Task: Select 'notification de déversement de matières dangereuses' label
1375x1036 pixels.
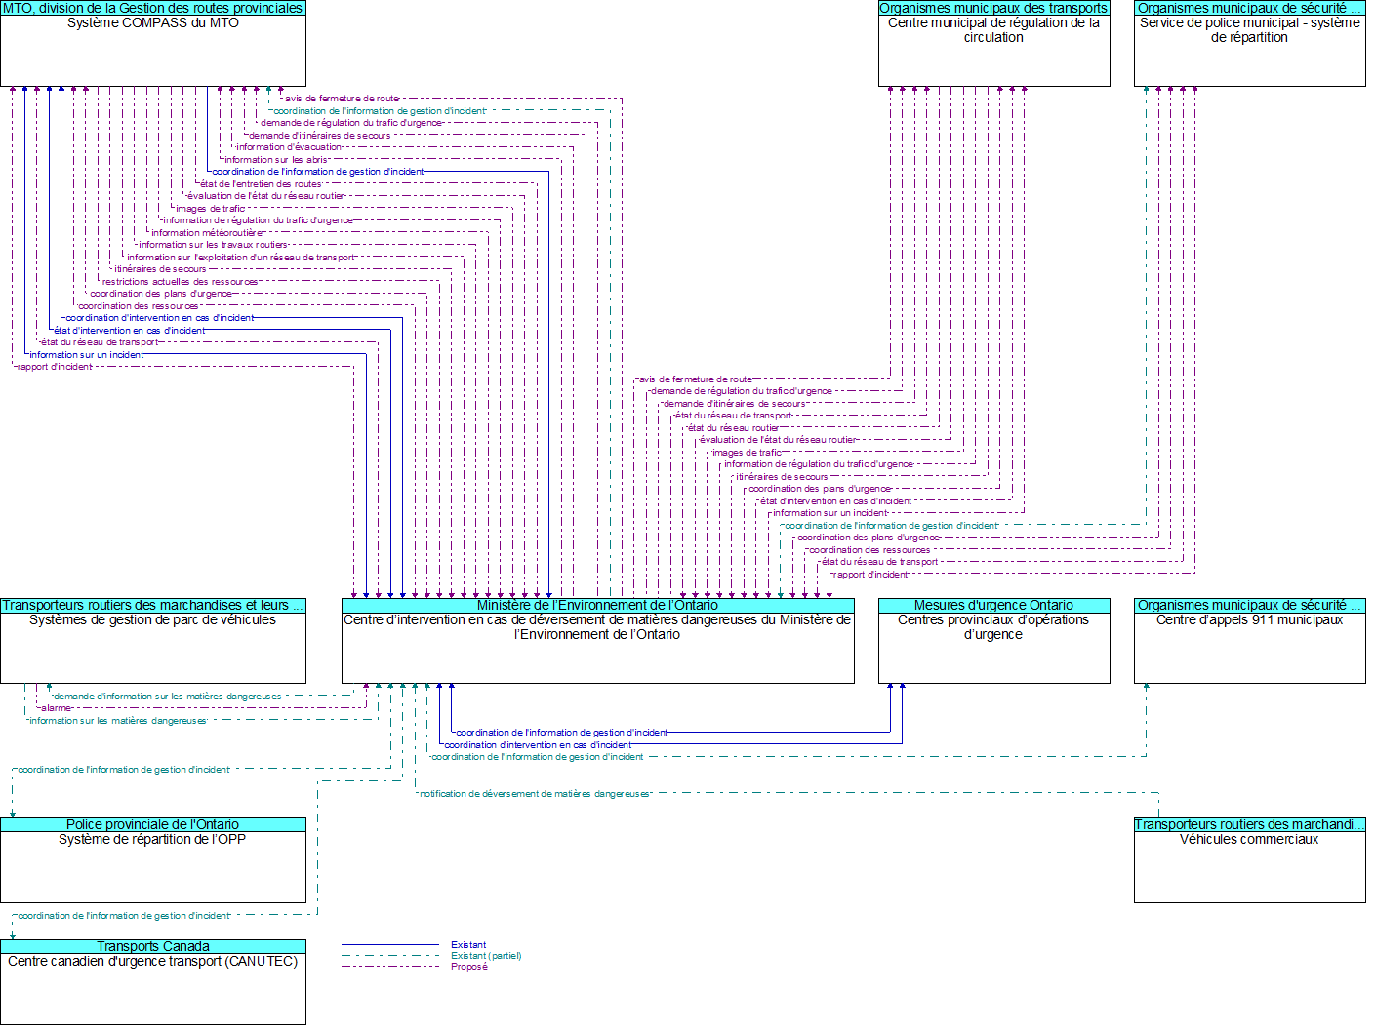Action: tap(534, 794)
